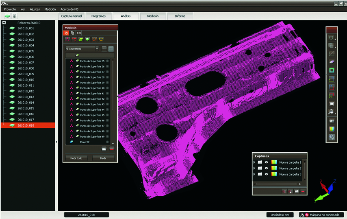Open the All Geometries dropdown
The height and width of the screenshot is (219, 347).
97,48
